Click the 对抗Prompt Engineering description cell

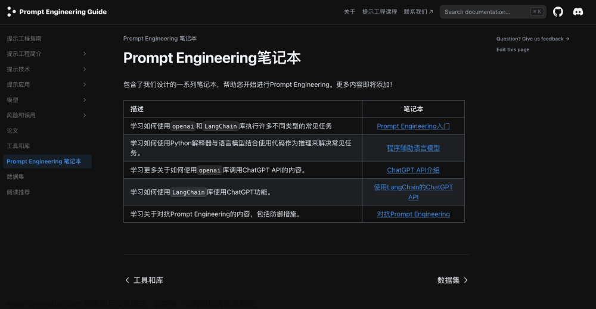tap(243, 214)
